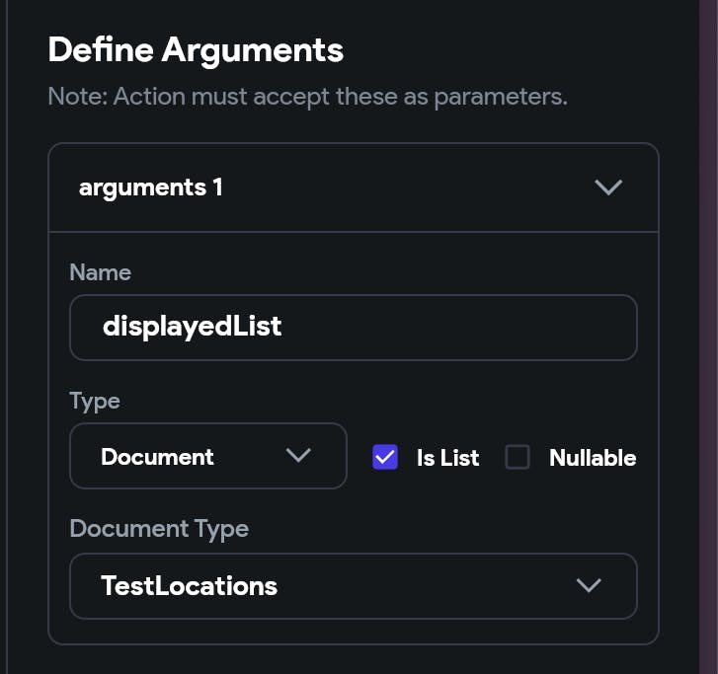Select the "TestLocations" text value
718x674 pixels.
[x=189, y=586]
